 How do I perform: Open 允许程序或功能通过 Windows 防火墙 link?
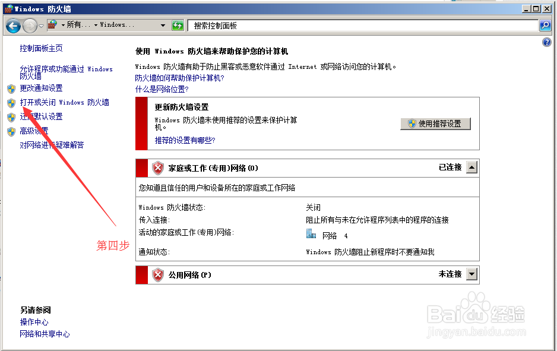point(66,72)
